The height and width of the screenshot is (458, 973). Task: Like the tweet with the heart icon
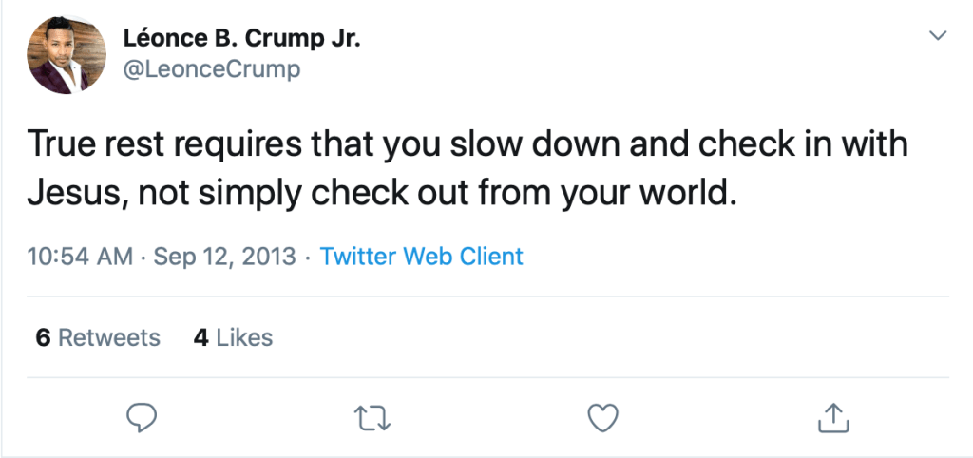(602, 416)
